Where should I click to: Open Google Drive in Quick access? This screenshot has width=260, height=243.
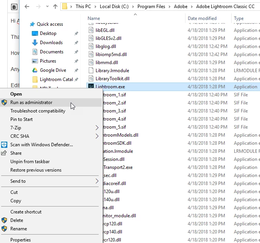[x=53, y=70]
